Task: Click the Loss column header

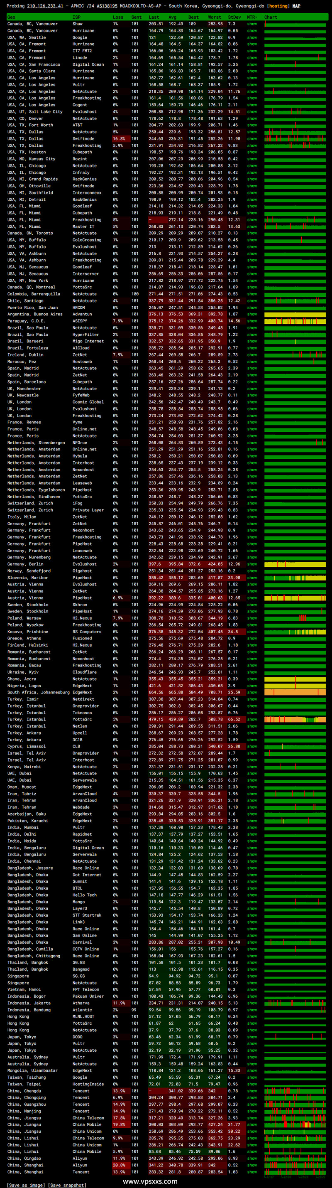Action: 118,17
